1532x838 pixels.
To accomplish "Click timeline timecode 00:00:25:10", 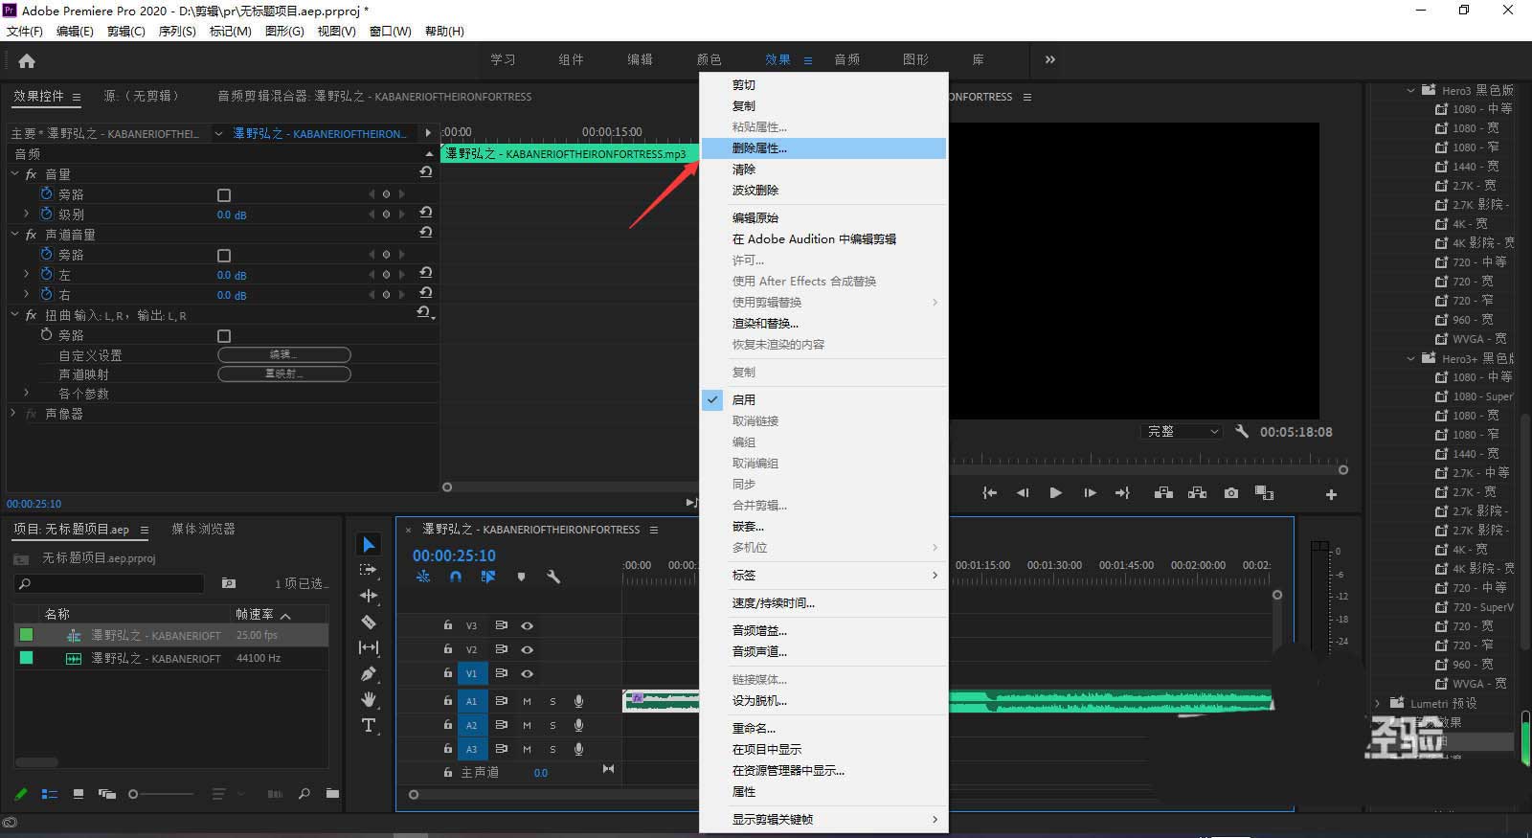I will (454, 555).
